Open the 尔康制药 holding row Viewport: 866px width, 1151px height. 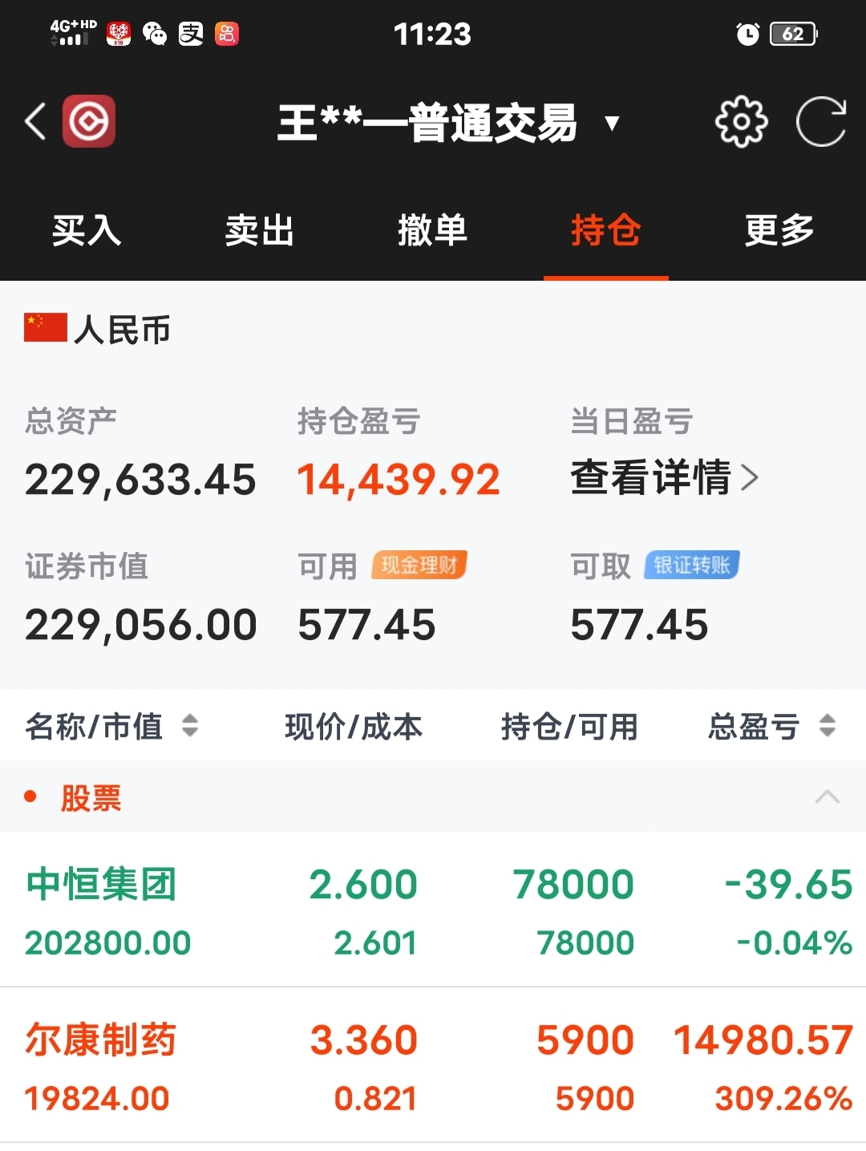[x=433, y=1065]
